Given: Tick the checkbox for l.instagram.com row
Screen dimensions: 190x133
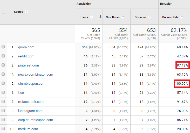Looking at the screenshot, I should pos(3,110).
